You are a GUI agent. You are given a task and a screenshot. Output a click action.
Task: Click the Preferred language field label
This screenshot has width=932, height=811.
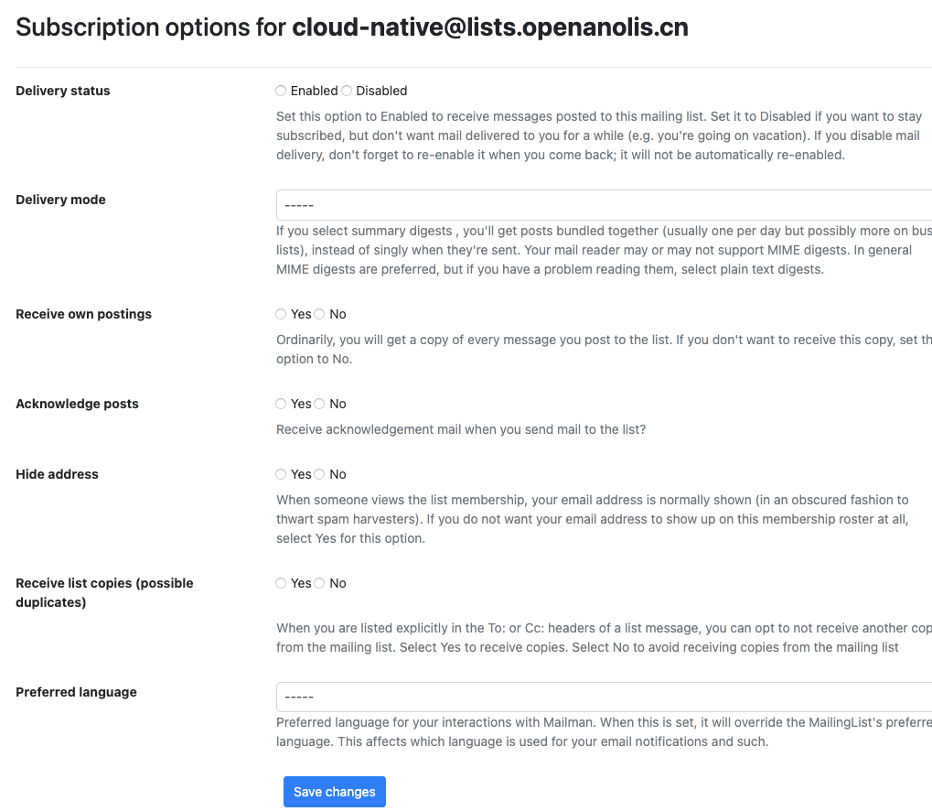point(77,692)
